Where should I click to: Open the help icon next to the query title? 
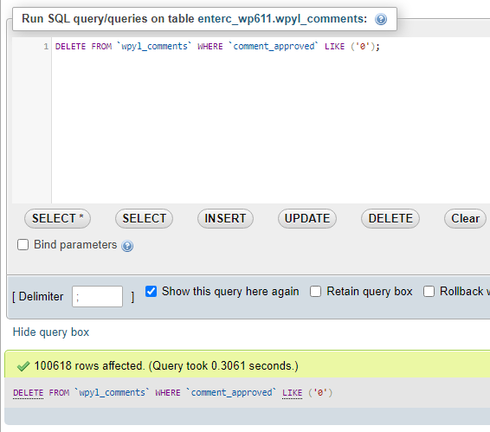tap(381, 19)
